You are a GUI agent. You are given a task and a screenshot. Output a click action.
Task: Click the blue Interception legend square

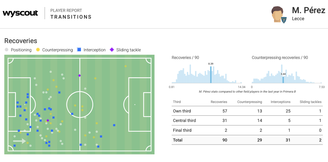79,50
